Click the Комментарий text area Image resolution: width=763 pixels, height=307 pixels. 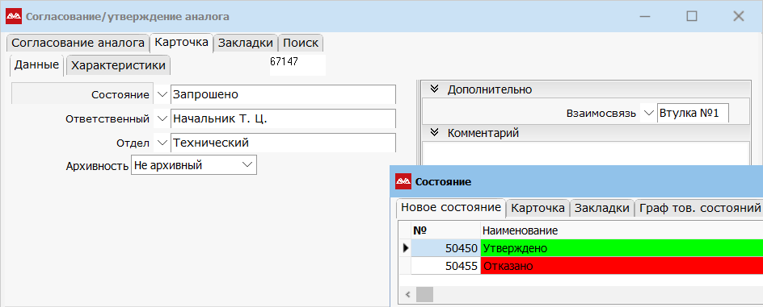tap(586, 152)
